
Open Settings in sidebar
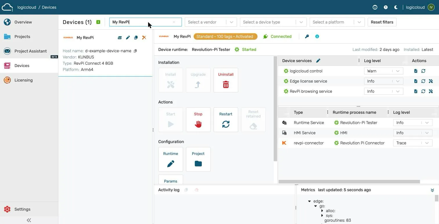[29, 209]
